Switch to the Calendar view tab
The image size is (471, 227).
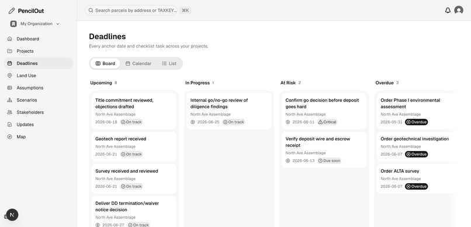click(x=138, y=63)
